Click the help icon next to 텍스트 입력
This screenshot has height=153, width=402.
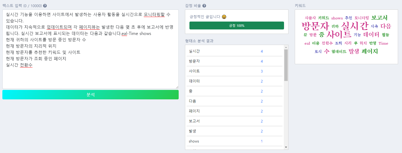[45, 6]
